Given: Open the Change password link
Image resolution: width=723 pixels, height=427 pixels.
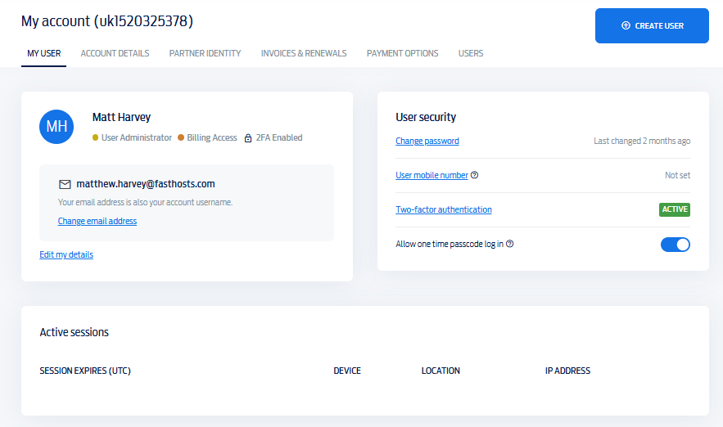Looking at the screenshot, I should point(427,141).
